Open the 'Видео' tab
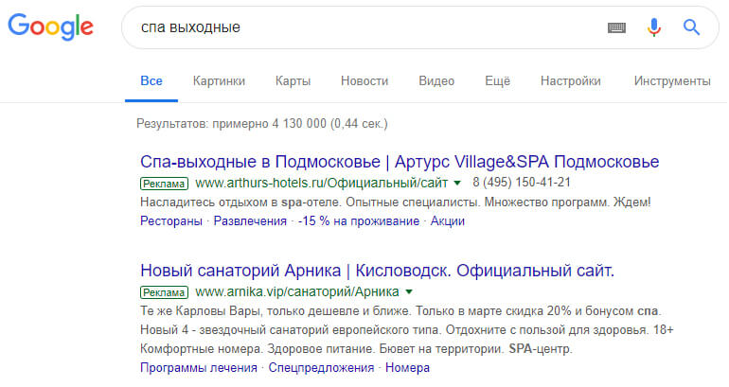Screen dimensions: 729x387 pyautogui.click(x=436, y=80)
